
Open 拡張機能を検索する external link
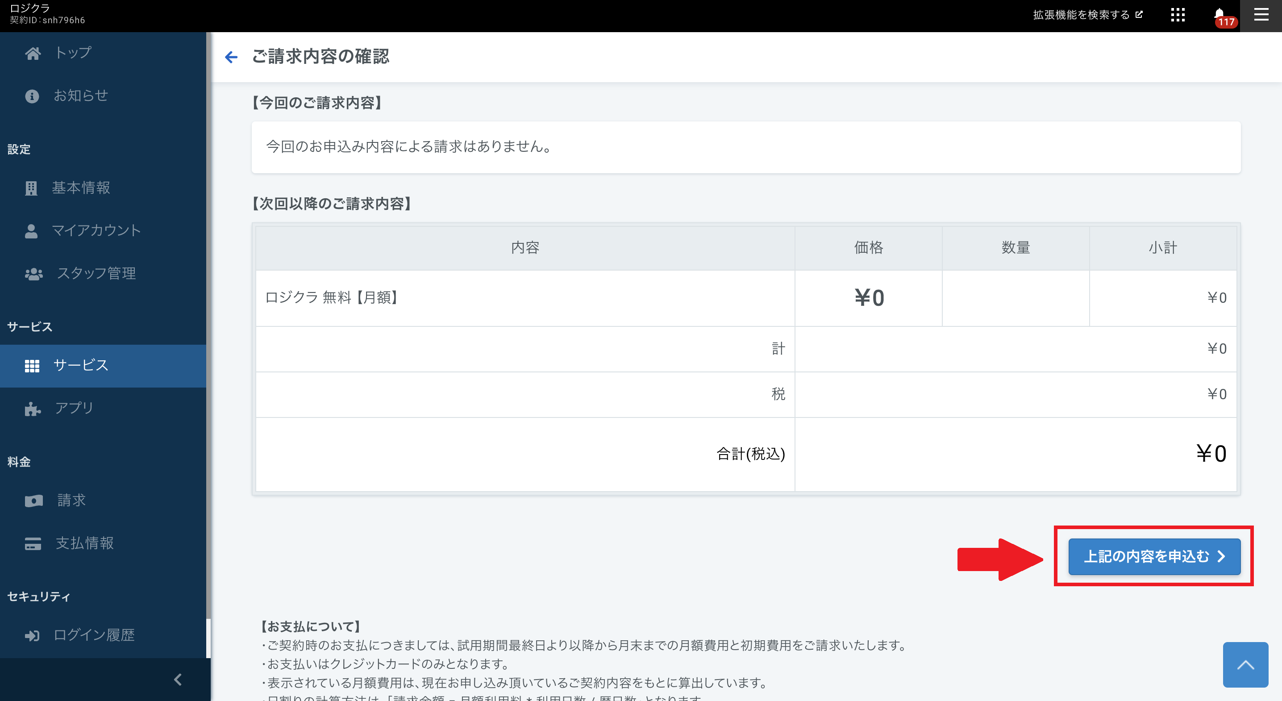coord(1087,15)
